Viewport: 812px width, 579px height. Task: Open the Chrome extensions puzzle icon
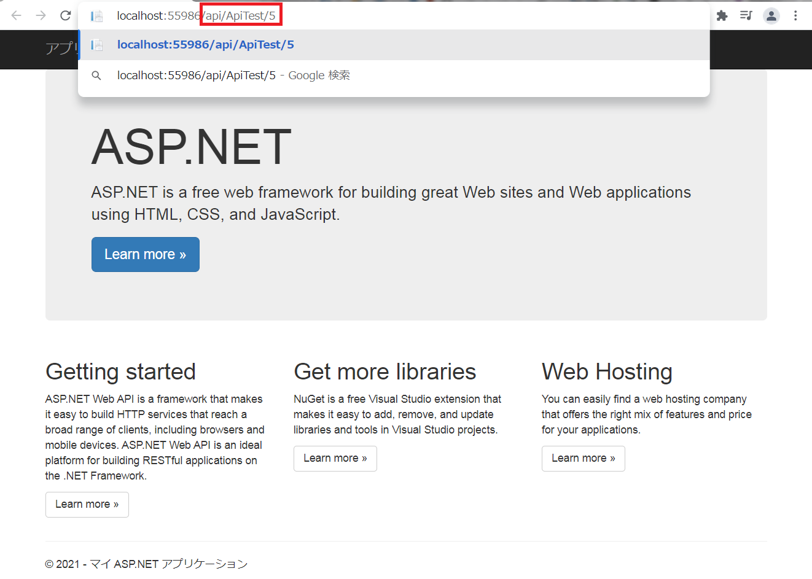(x=722, y=15)
